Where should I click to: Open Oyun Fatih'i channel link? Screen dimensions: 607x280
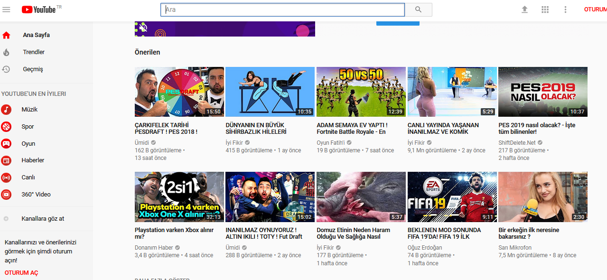pyautogui.click(x=331, y=143)
